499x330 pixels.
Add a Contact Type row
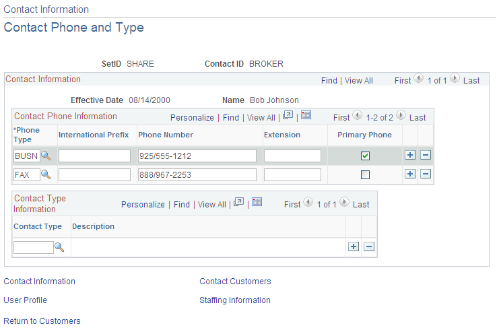[x=354, y=246]
